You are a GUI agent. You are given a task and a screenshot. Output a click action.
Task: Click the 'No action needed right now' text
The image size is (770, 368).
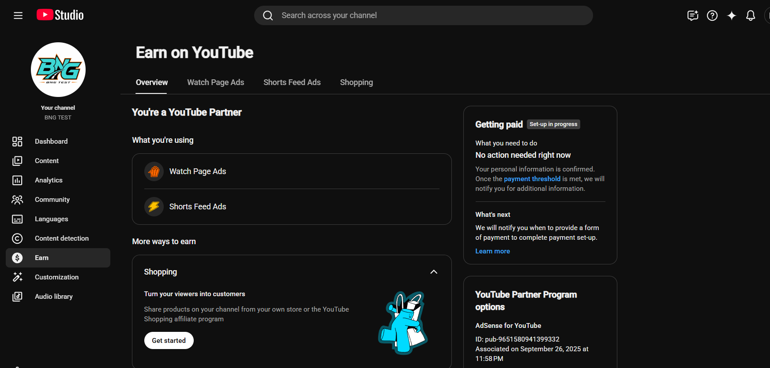tap(523, 155)
